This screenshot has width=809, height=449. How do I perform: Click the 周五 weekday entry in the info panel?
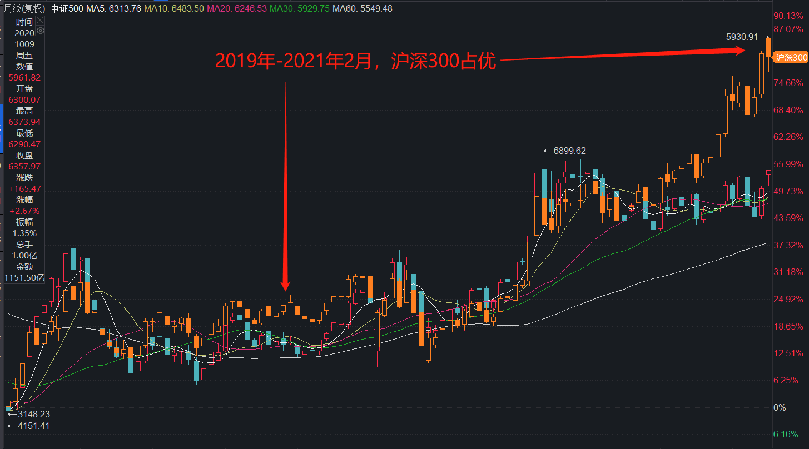click(x=24, y=55)
